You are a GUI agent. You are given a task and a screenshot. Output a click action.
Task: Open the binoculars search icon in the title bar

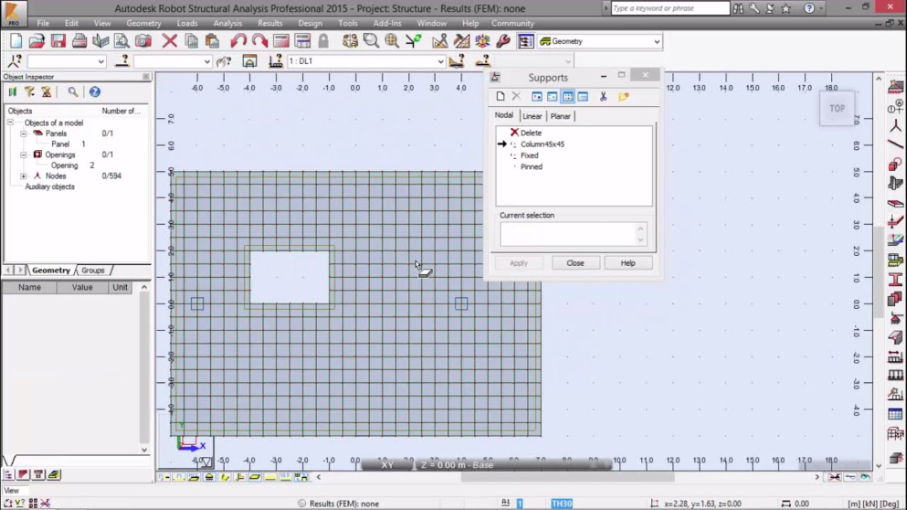click(739, 8)
